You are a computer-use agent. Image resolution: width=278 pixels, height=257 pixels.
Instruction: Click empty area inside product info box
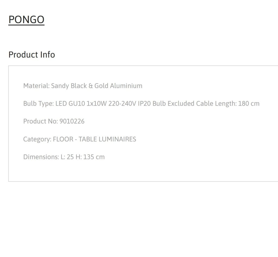click(x=195, y=151)
